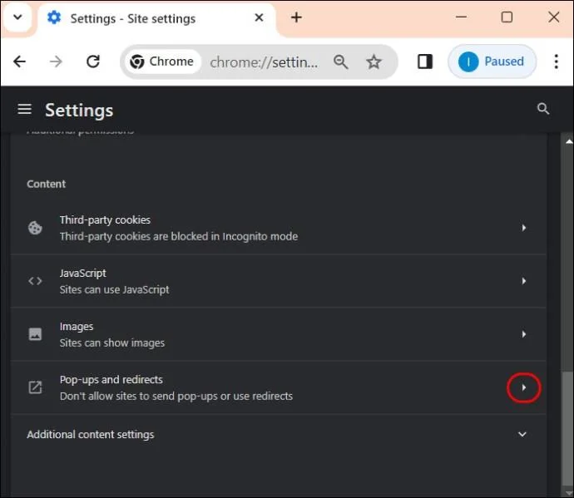Go forward with the forward arrow
The width and height of the screenshot is (574, 498).
click(x=56, y=62)
